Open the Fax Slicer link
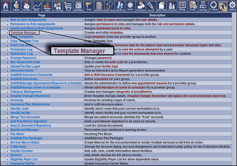The image size is (237, 166). click(17, 134)
